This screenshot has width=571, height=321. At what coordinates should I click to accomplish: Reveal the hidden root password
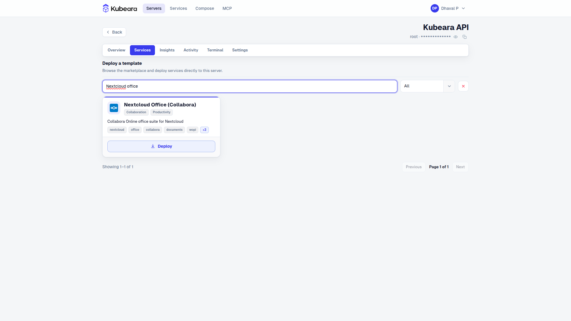[456, 37]
